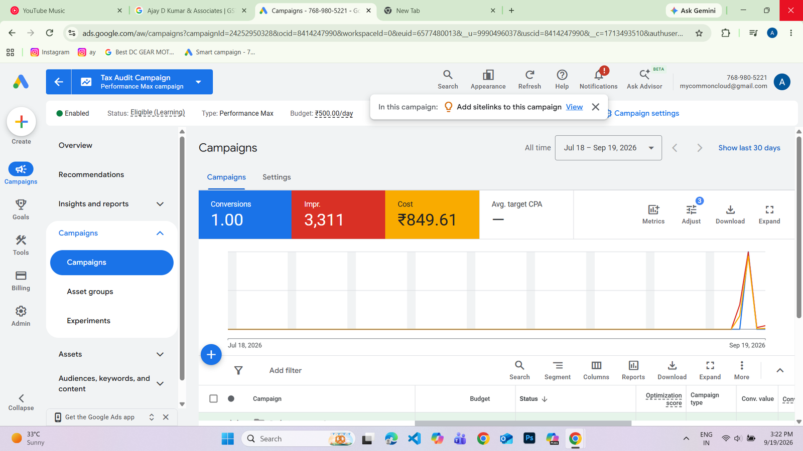Expand the chart to full view
Screen dimensions: 803x451
pyautogui.click(x=769, y=214)
